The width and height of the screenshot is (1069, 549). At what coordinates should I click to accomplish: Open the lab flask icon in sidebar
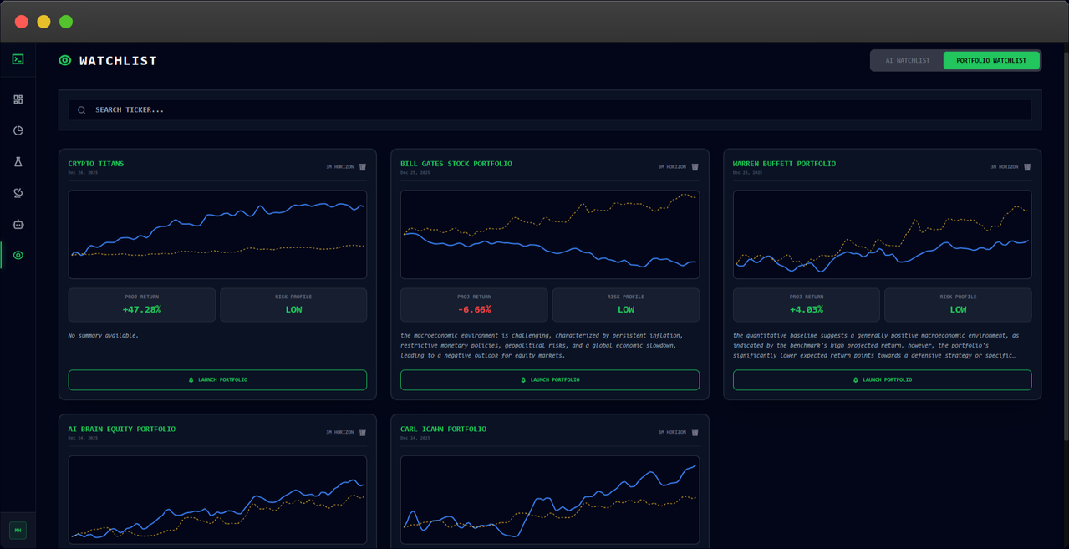click(18, 161)
